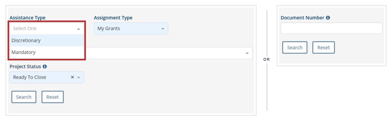Click the Assignment Type label
Screen dimensions: 392x121
tap(113, 18)
